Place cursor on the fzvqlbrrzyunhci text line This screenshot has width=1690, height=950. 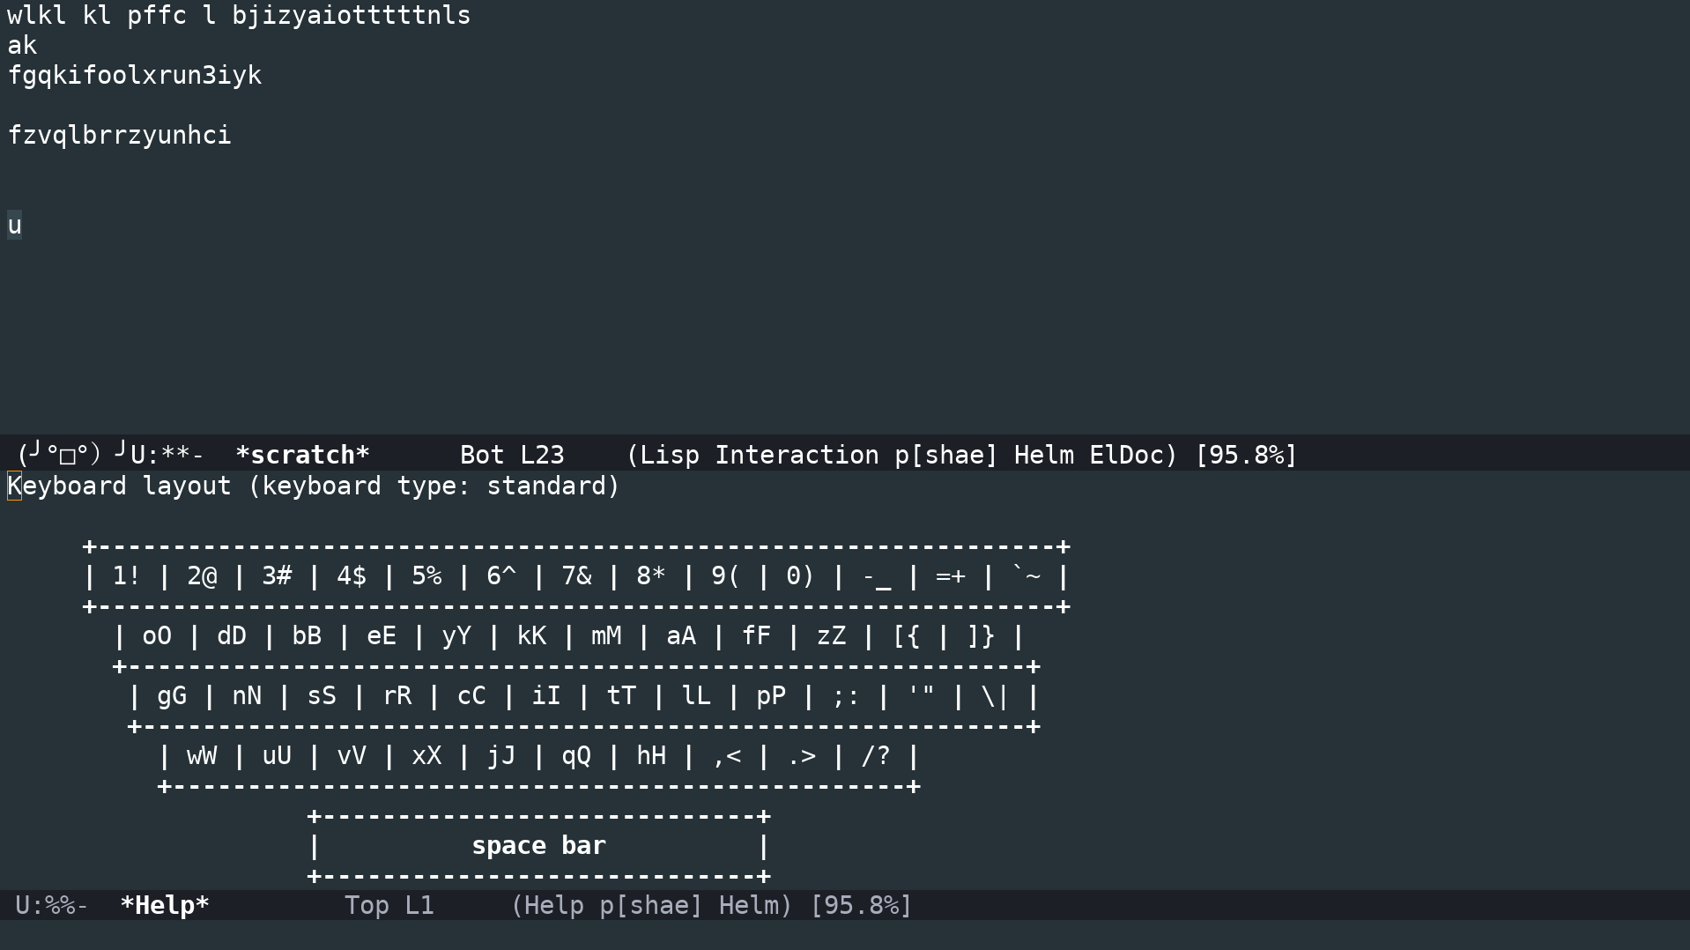(120, 135)
